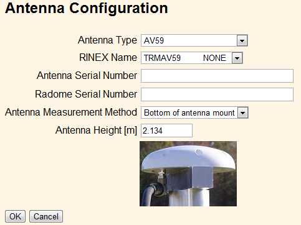This screenshot has height=225, width=301.
Task: Click the Antenna Measurement Method label
Action: pos(71,112)
